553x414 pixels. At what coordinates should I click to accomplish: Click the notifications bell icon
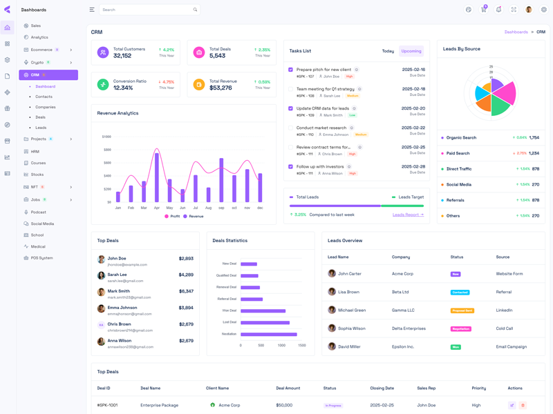[x=498, y=10]
